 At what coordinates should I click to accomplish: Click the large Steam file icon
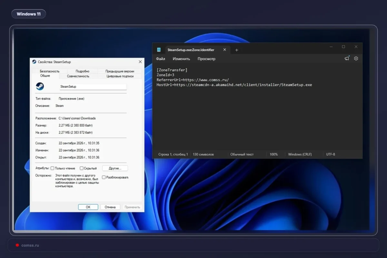(x=40, y=86)
